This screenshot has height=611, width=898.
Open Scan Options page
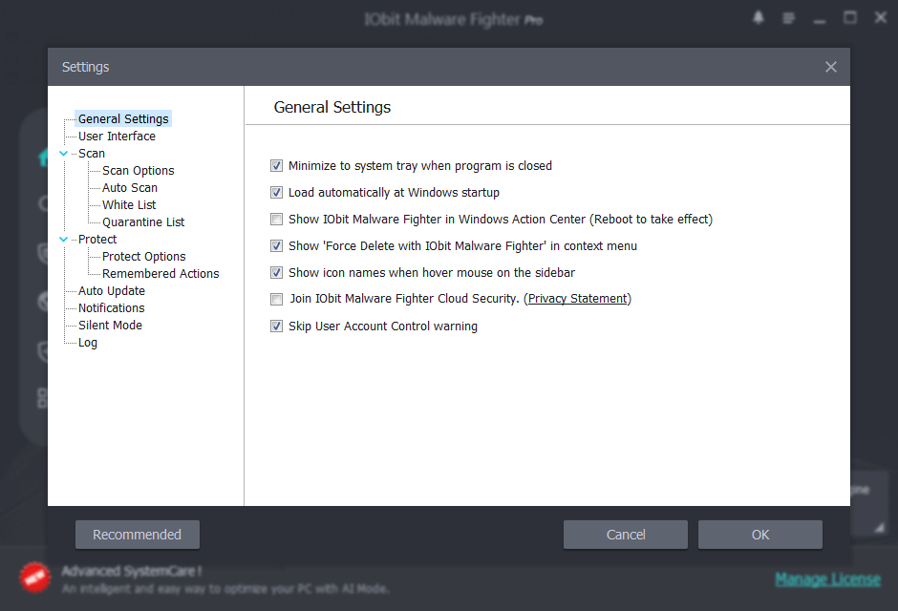[x=138, y=171]
